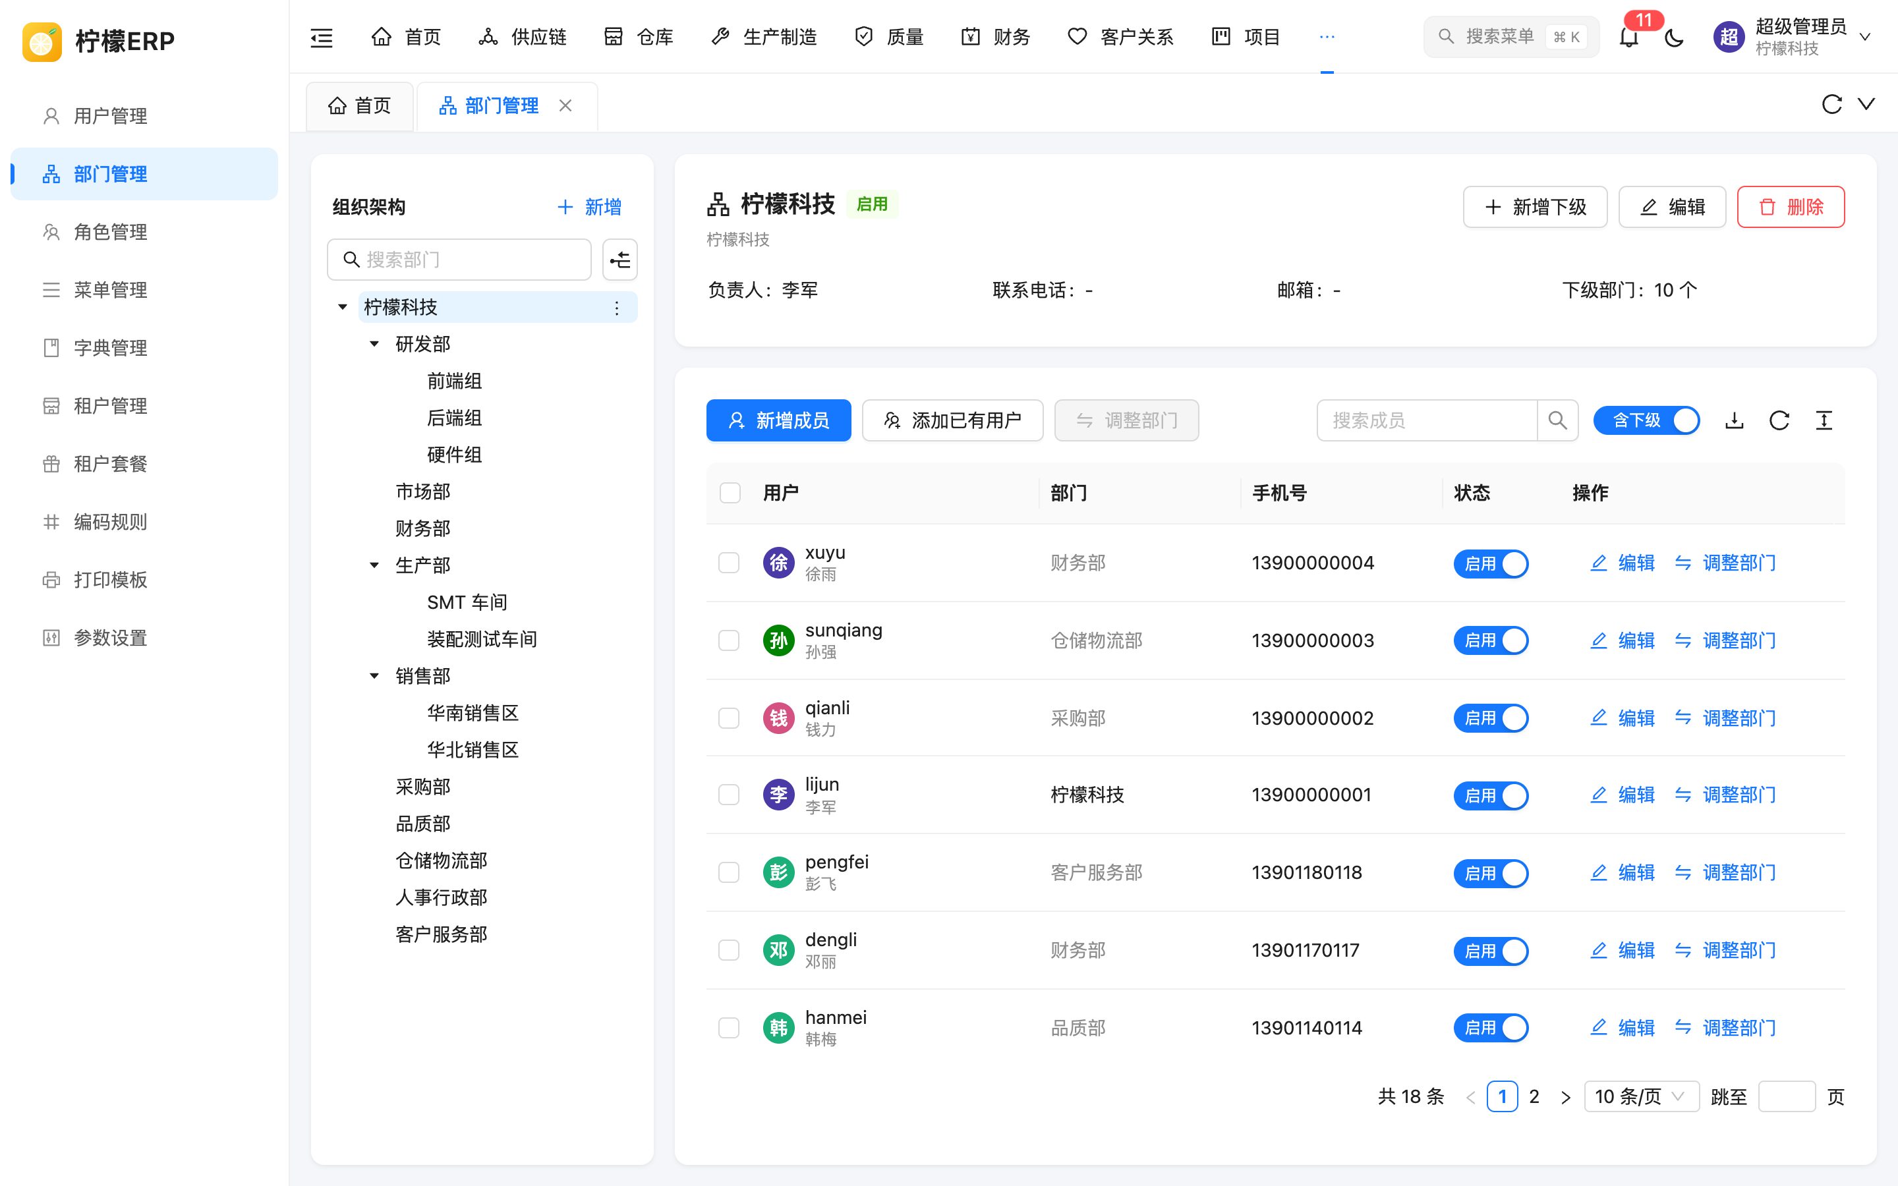Refresh the current tab page
This screenshot has height=1186, width=1898.
(1832, 104)
